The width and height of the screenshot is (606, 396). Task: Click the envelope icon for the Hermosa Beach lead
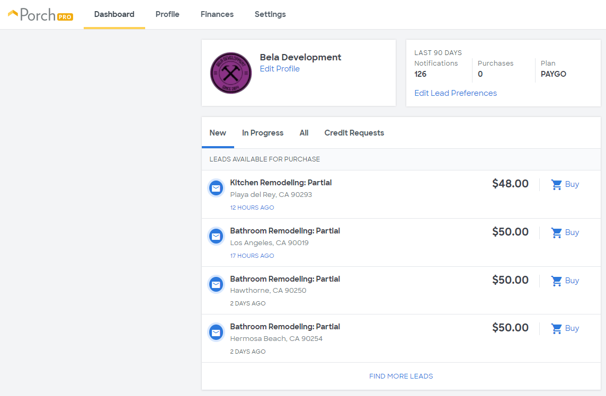216,332
